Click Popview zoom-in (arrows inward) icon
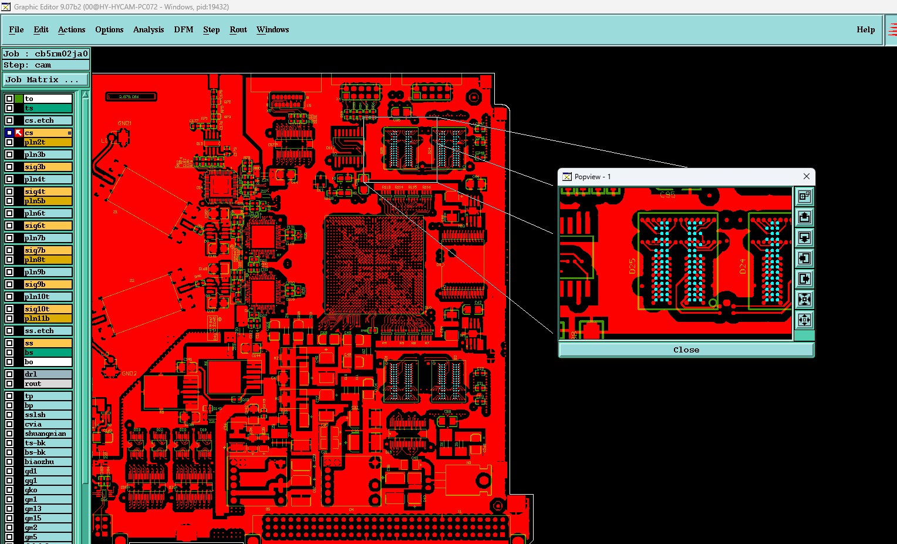 [x=804, y=299]
